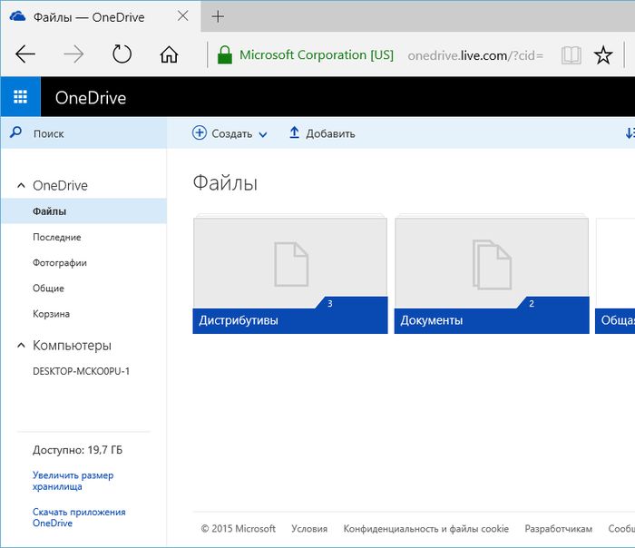635x548 pixels.
Task: Select DESKTOP-MCKO0PU-1 computer
Action: [81, 371]
